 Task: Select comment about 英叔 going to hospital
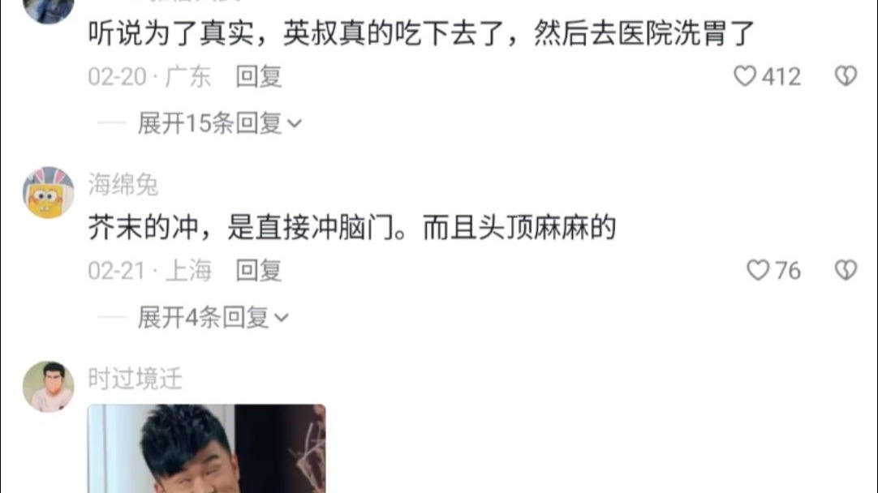point(421,33)
